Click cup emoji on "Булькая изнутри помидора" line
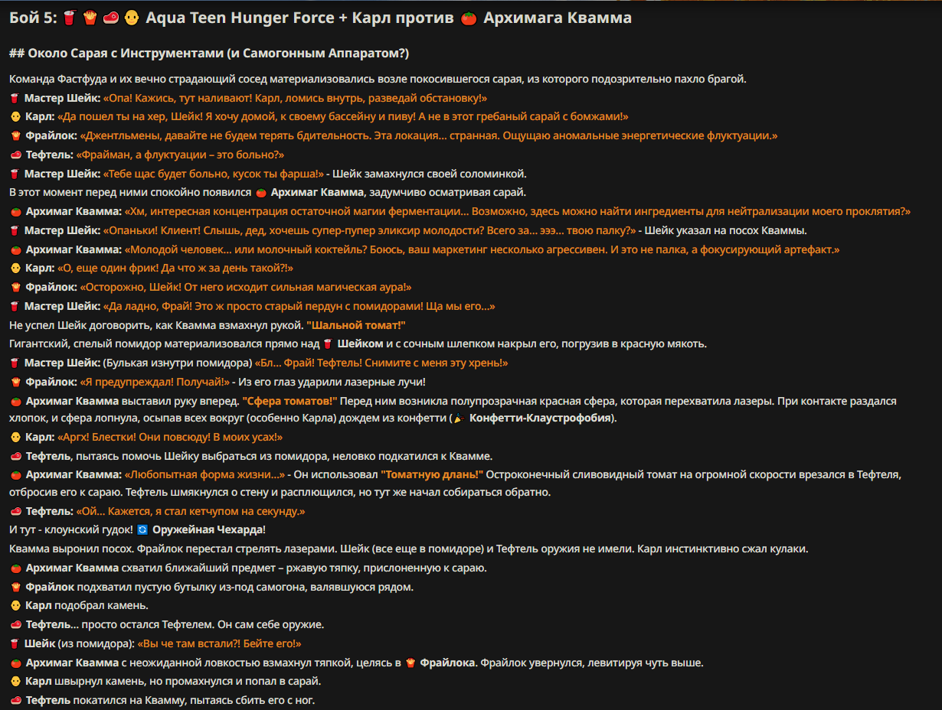 (x=15, y=363)
